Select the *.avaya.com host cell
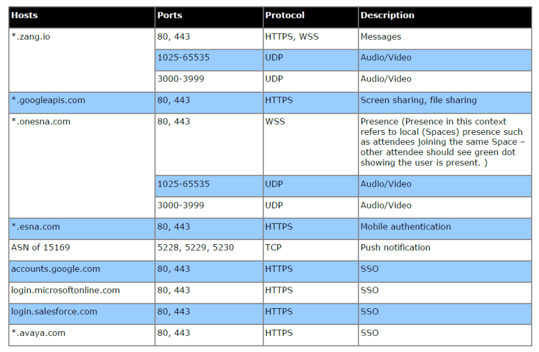The height and width of the screenshot is (352, 539). (82, 336)
